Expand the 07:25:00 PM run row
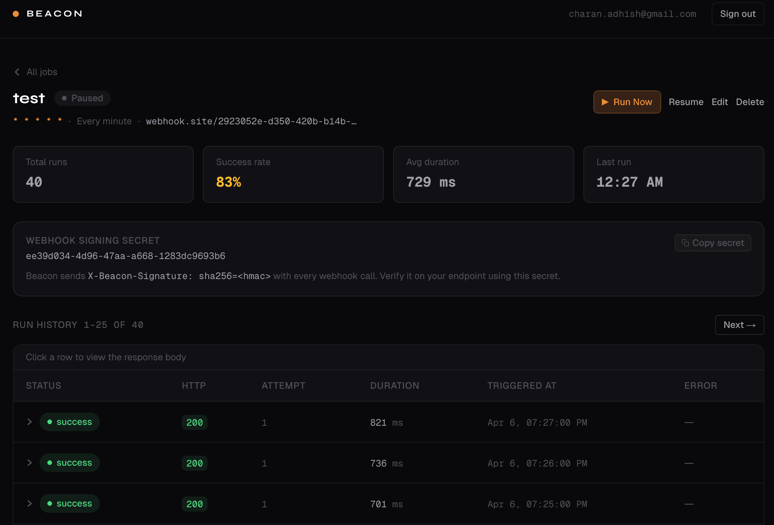This screenshot has height=525, width=774. pos(30,503)
